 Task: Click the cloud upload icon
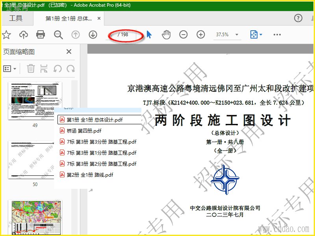[x=24, y=35]
